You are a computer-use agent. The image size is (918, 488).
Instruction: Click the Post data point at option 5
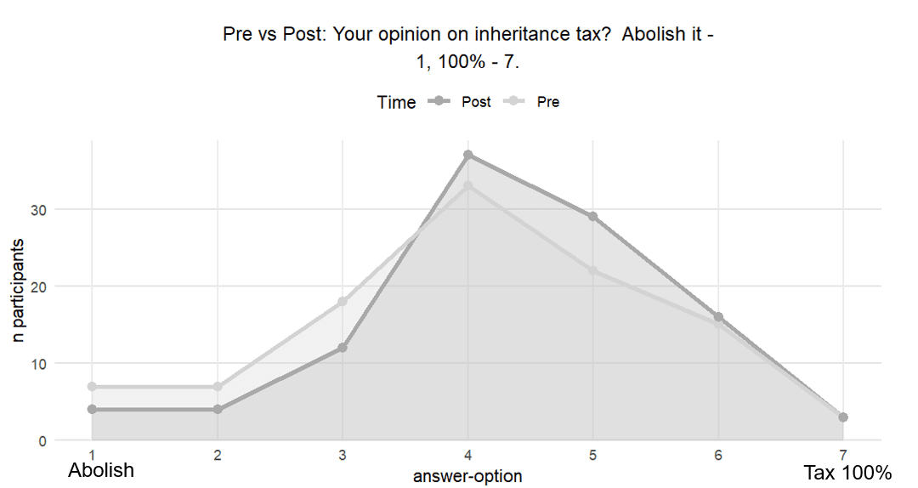click(593, 217)
